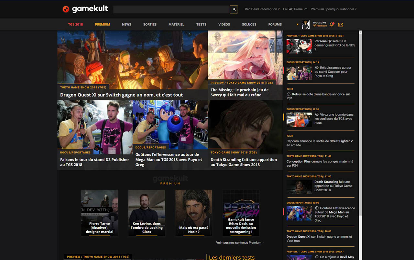Open the SOLUCES menu
The width and height of the screenshot is (414, 260).
coord(249,25)
